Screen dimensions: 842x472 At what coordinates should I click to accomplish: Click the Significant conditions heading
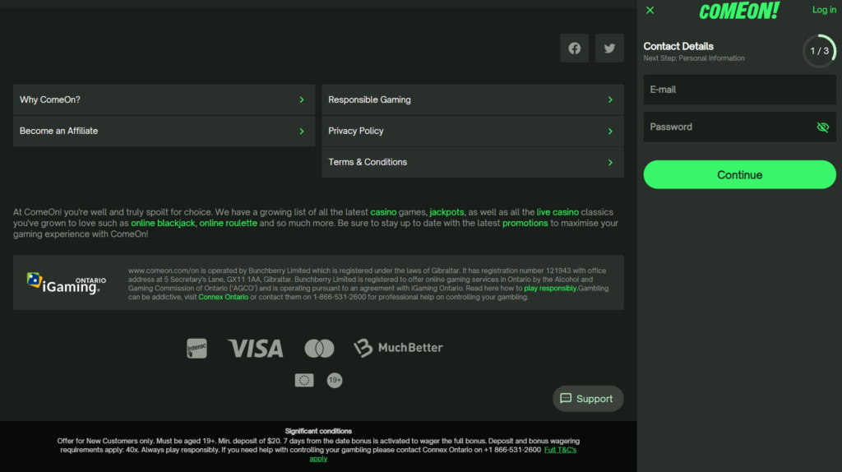pyautogui.click(x=318, y=431)
